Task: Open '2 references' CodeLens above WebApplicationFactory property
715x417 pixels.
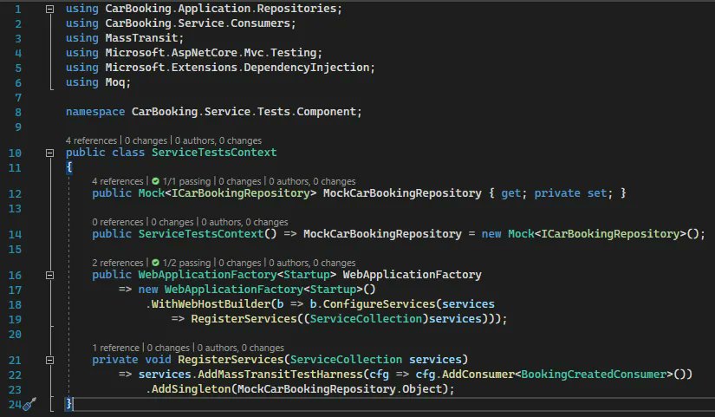Action: 118,263
